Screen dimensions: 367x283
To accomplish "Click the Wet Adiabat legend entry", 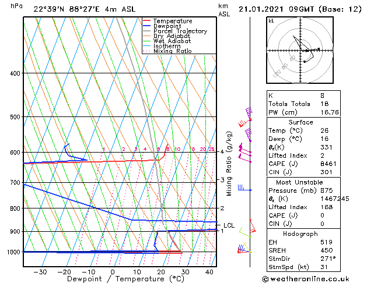I will 167,41.
